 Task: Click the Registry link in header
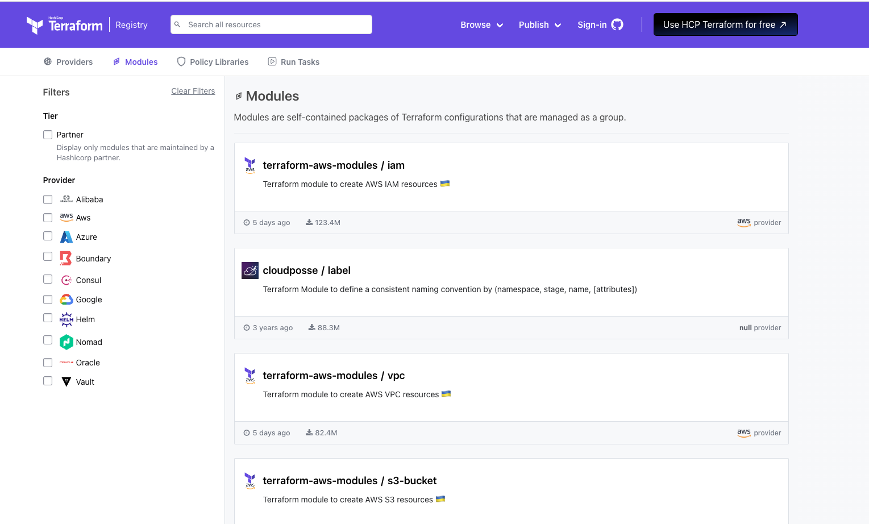(x=131, y=24)
